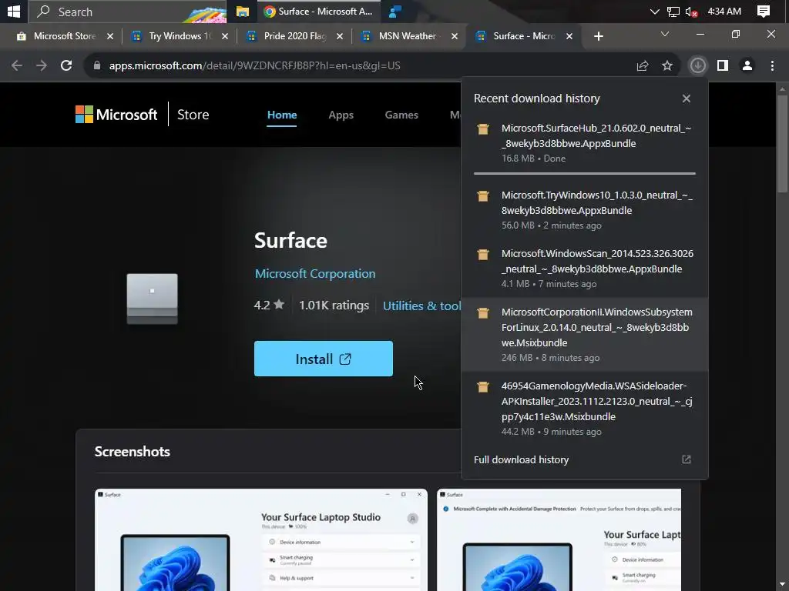
Task: Click the scrollbar down arrow
Action: click(782, 586)
